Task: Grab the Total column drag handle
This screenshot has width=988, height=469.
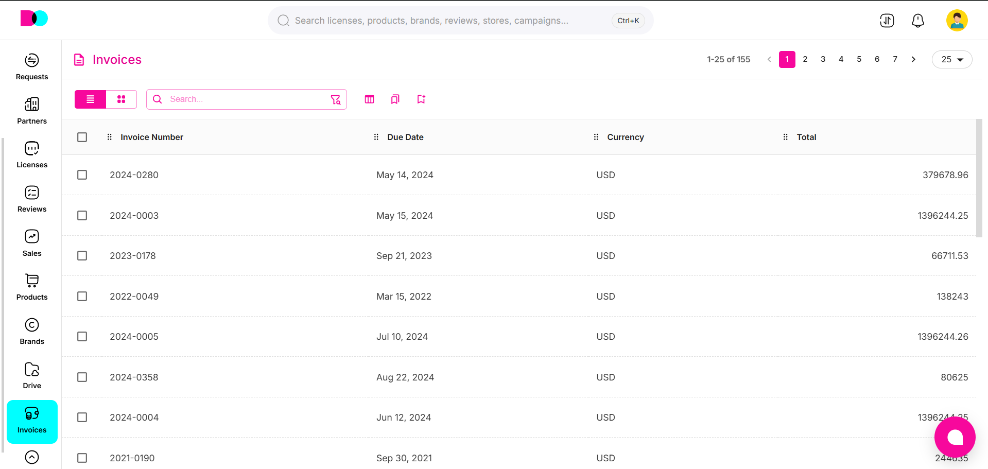Action: pos(786,137)
